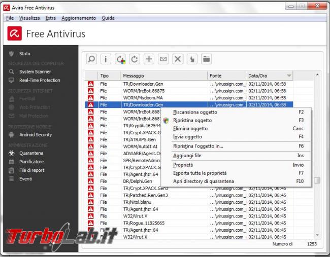The image size is (330, 257).
Task: Select the WORM/IrcBot.86875 row
Action: click(x=189, y=91)
